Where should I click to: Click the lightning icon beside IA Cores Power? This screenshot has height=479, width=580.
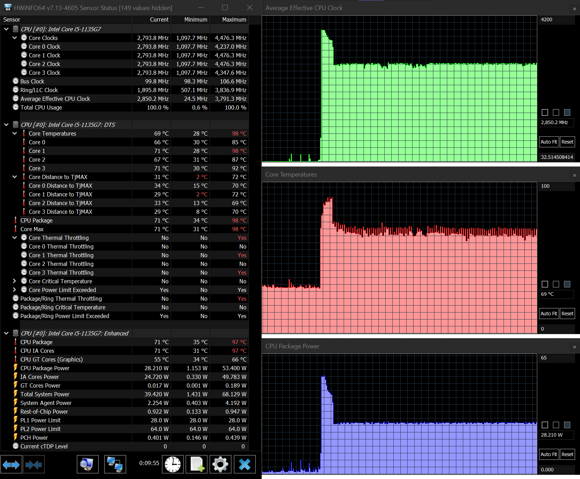click(16, 376)
